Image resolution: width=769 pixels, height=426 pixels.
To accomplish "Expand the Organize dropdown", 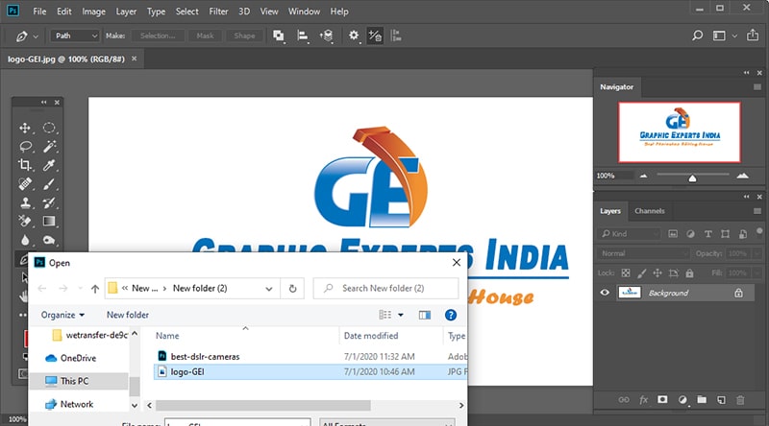I will (62, 315).
